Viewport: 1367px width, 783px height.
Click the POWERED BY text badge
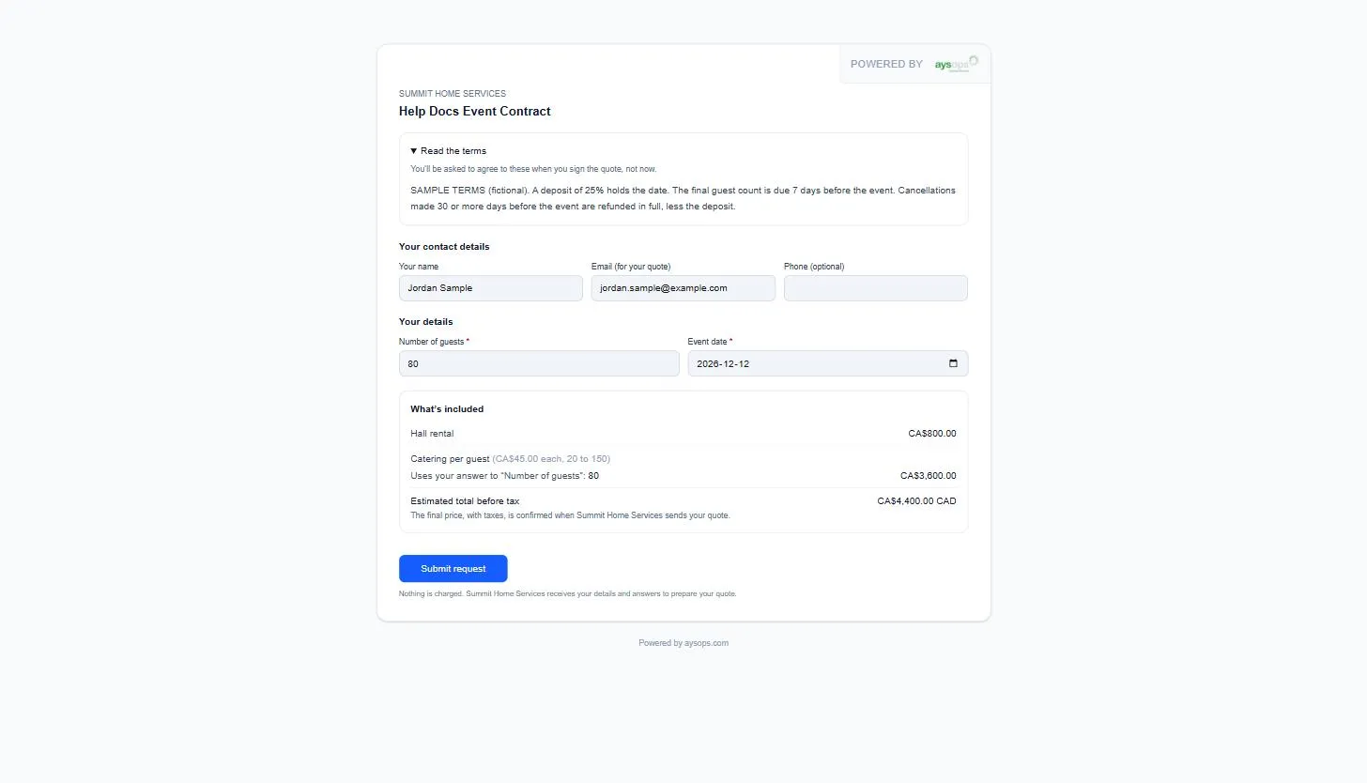click(886, 64)
